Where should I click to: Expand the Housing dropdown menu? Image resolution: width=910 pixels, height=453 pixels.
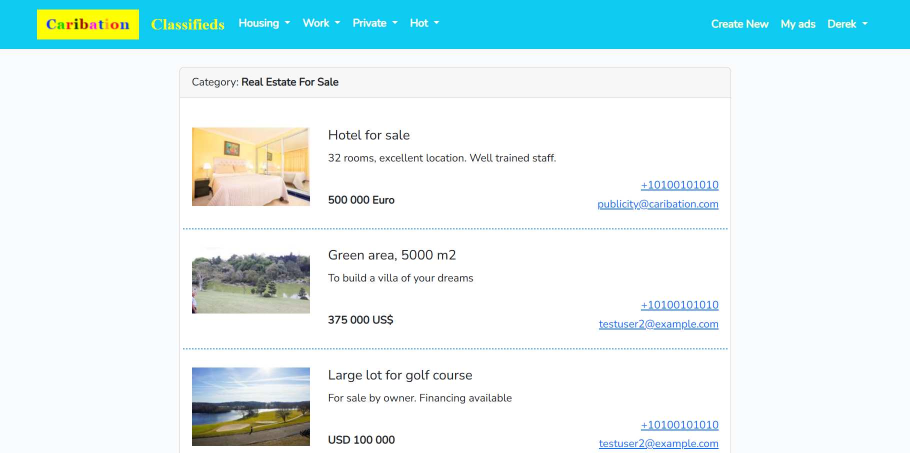click(x=264, y=23)
